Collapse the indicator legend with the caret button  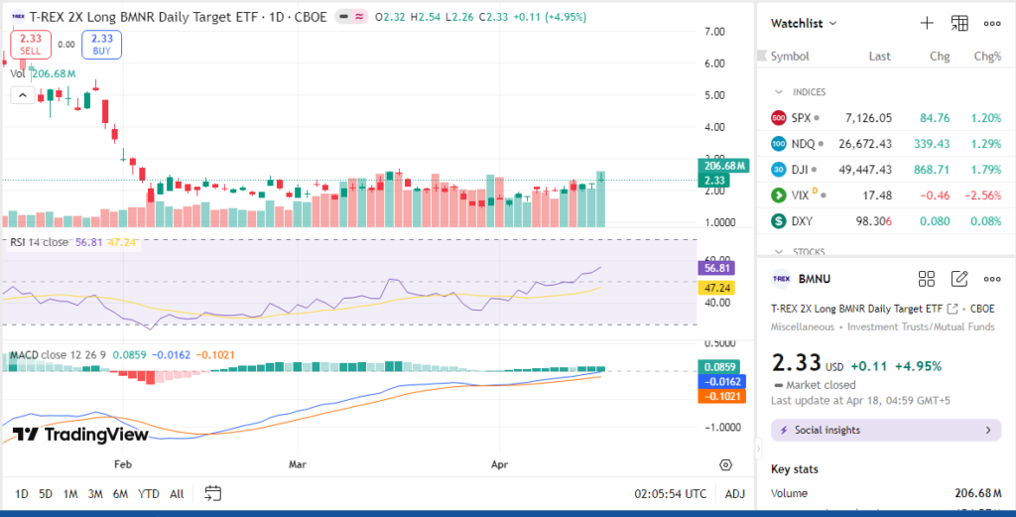click(x=22, y=95)
